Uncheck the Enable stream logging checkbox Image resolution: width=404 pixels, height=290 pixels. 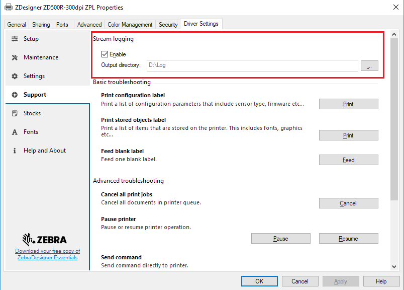[105, 54]
